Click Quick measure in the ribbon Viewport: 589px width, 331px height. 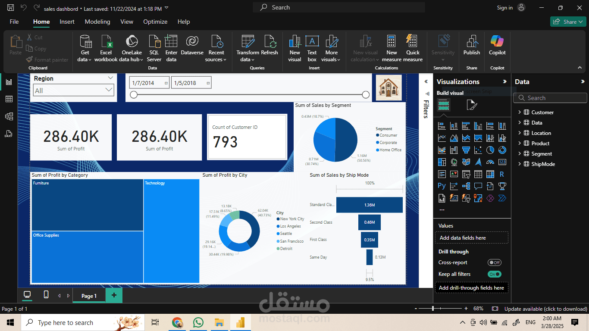tap(413, 48)
